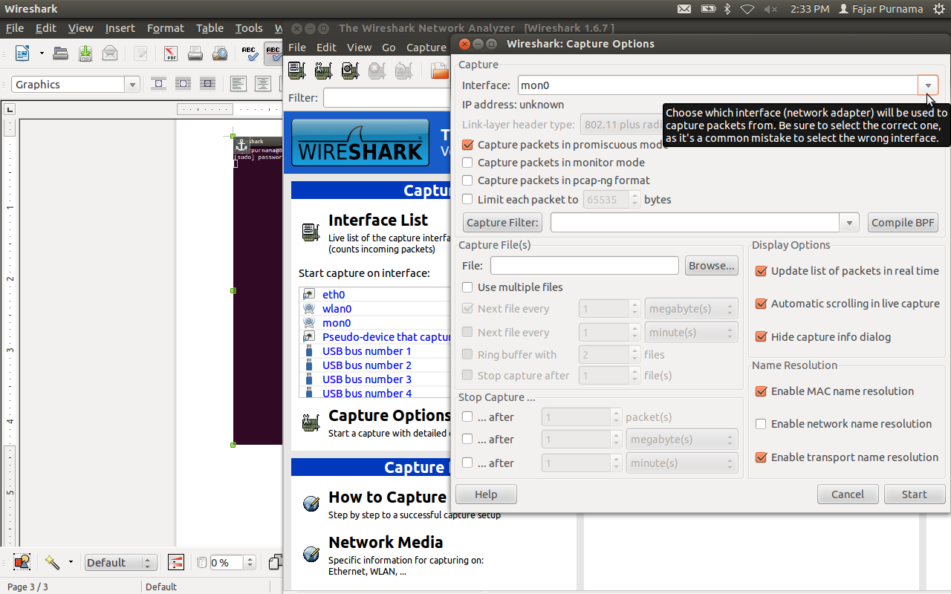The image size is (951, 594).
Task: Adjust transparency 0 % spinner arrows
Action: click(250, 563)
